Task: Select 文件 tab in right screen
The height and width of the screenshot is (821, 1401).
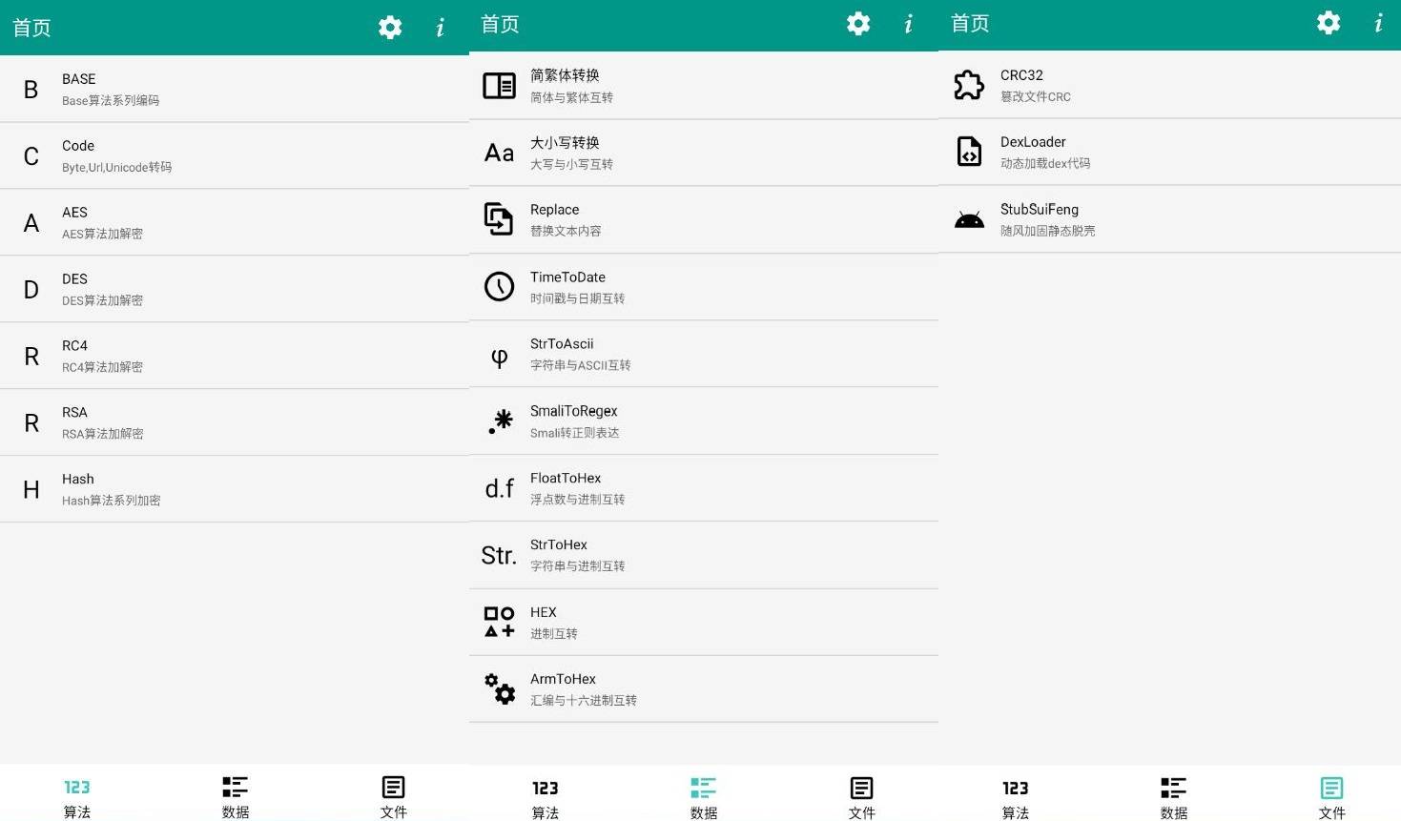Action: click(1332, 799)
